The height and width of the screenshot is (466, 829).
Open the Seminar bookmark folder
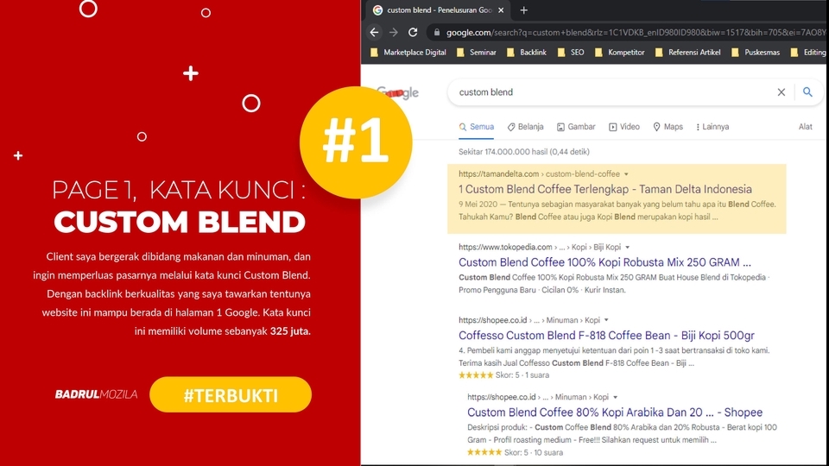coord(477,53)
